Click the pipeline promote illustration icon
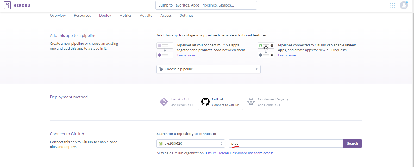This screenshot has width=414, height=167. [x=165, y=50]
